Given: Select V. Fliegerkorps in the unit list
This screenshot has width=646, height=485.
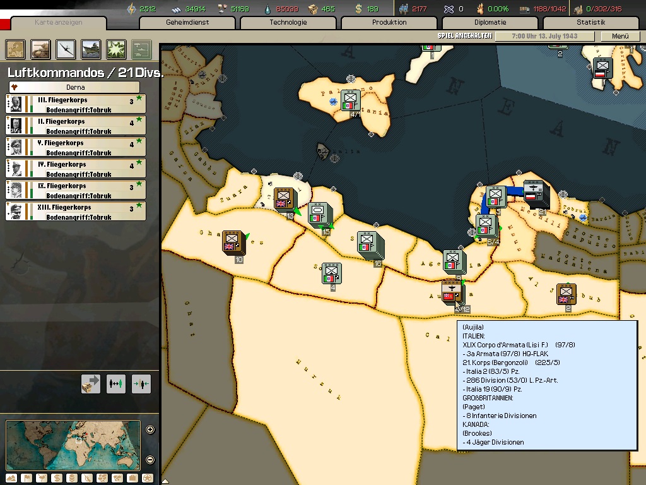Looking at the screenshot, I should pyautogui.click(x=76, y=147).
